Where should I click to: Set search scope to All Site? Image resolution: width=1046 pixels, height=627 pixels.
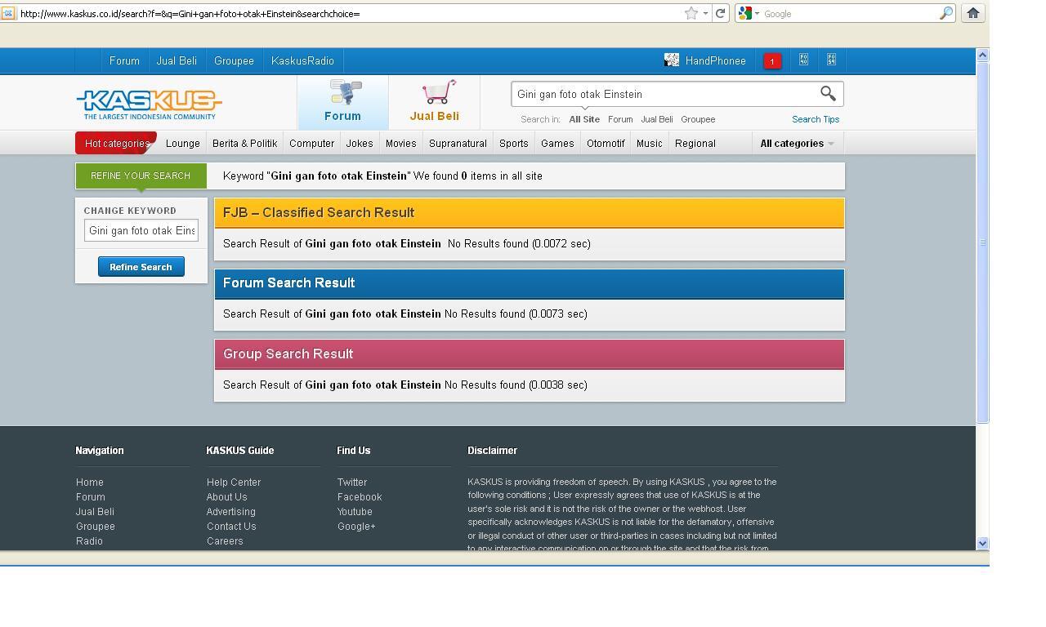point(584,119)
